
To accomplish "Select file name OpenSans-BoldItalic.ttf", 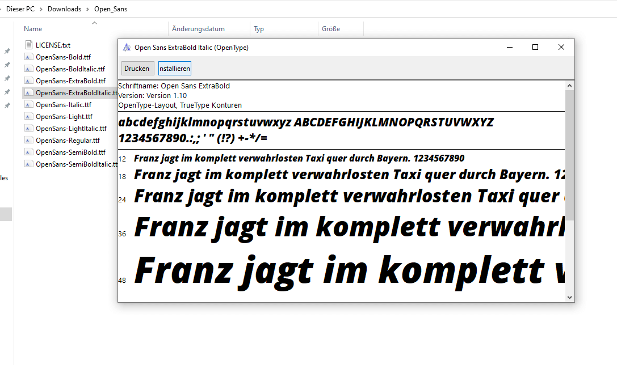I will 70,69.
